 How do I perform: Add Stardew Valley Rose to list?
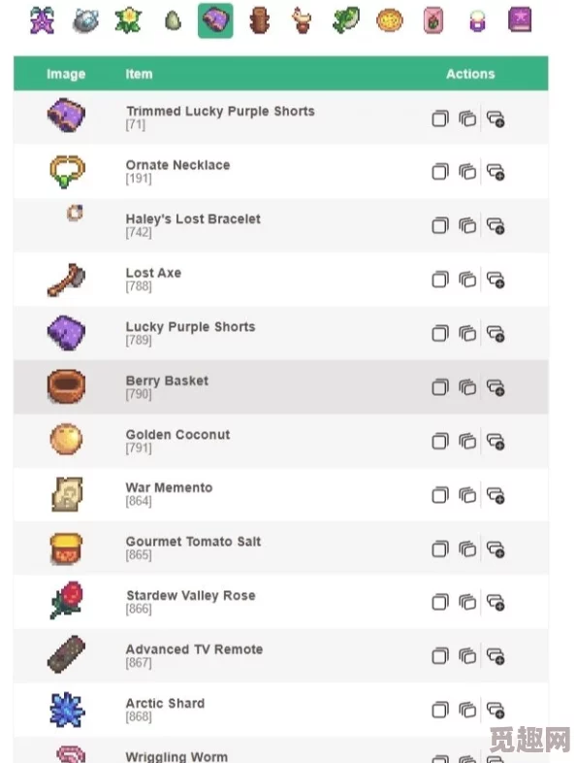(x=496, y=604)
